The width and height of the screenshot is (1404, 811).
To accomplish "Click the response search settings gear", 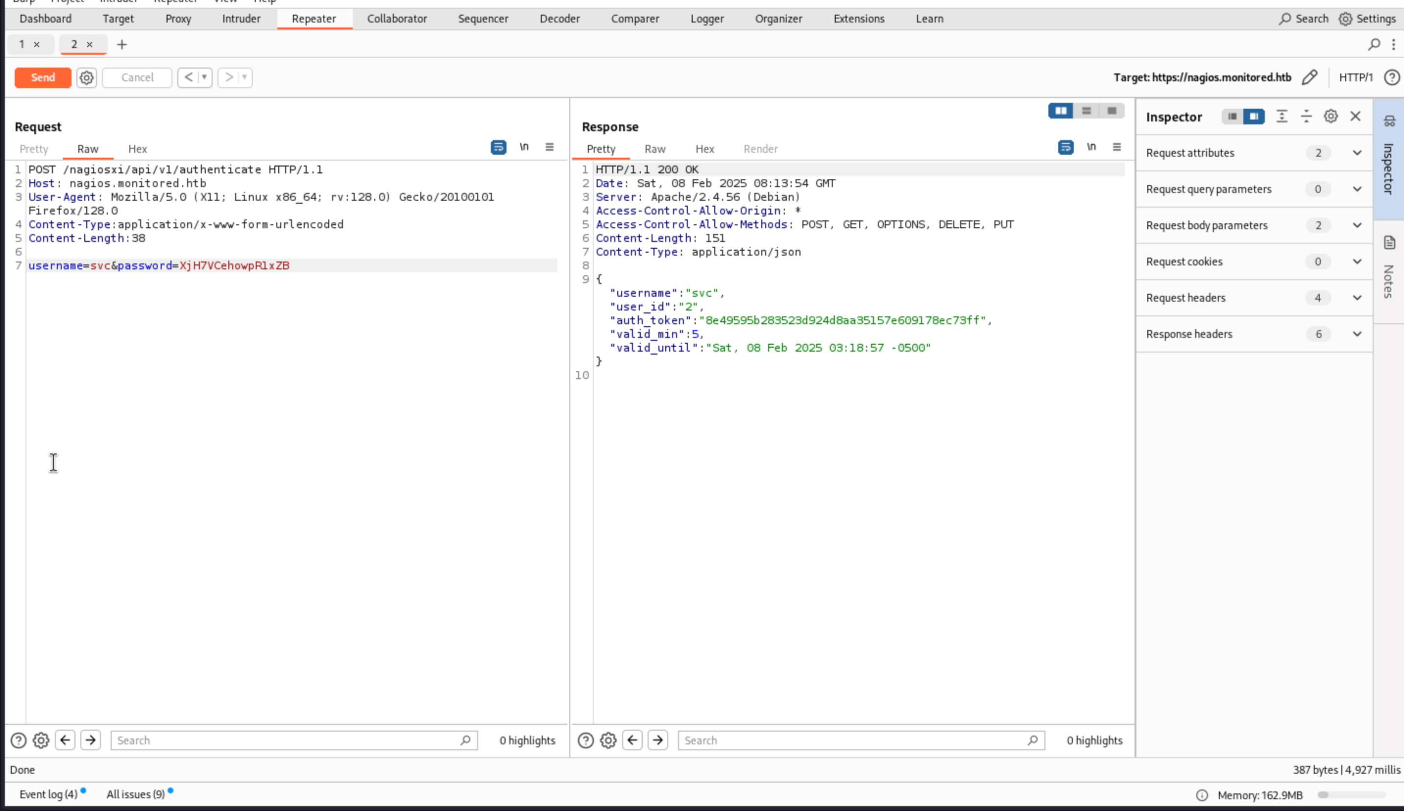I will (608, 740).
